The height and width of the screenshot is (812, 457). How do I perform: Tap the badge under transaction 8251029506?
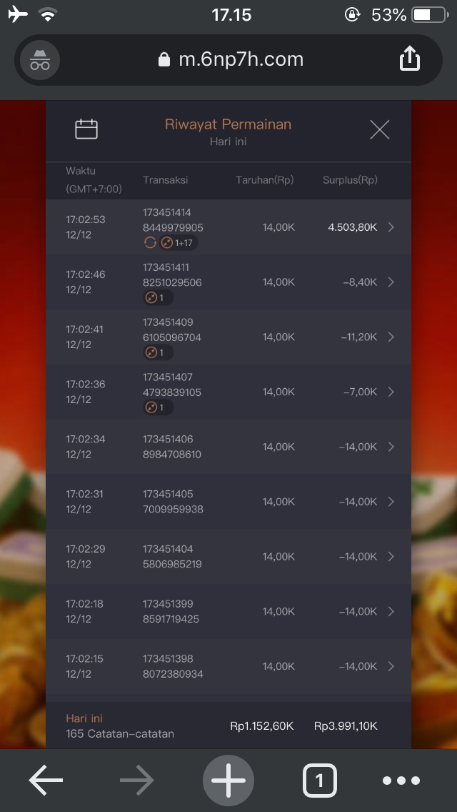point(158,297)
